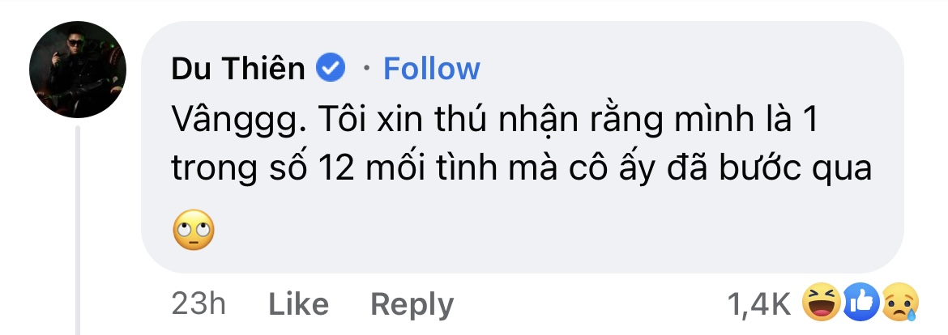Open Du Thiên's profile via name

point(238,68)
